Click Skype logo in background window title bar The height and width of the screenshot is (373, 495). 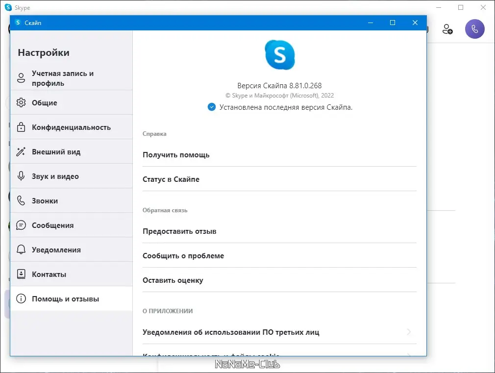pyautogui.click(x=8, y=7)
